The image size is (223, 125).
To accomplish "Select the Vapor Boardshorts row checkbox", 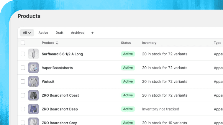I will pyautogui.click(x=23, y=68).
